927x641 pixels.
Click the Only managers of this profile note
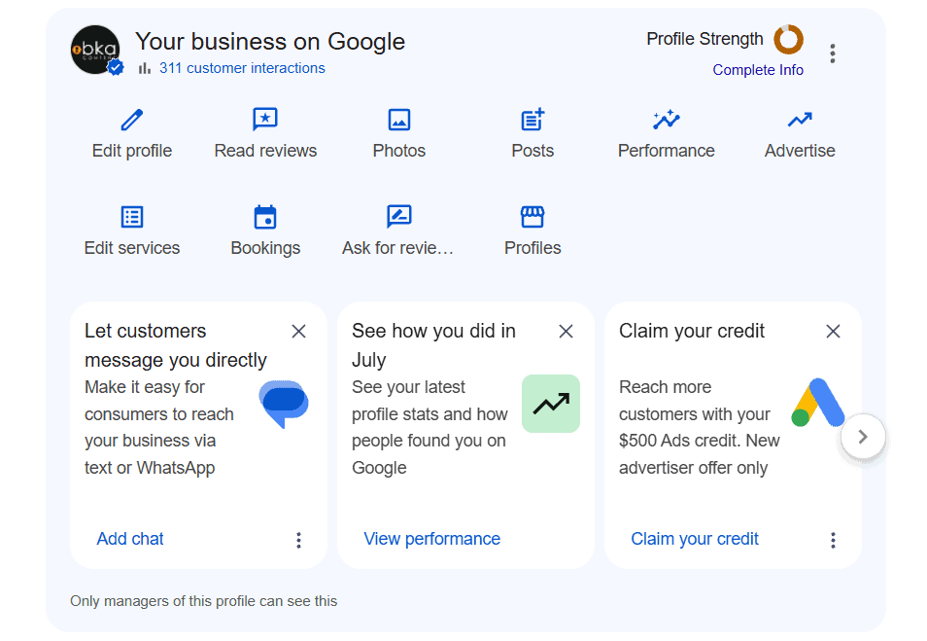[203, 601]
